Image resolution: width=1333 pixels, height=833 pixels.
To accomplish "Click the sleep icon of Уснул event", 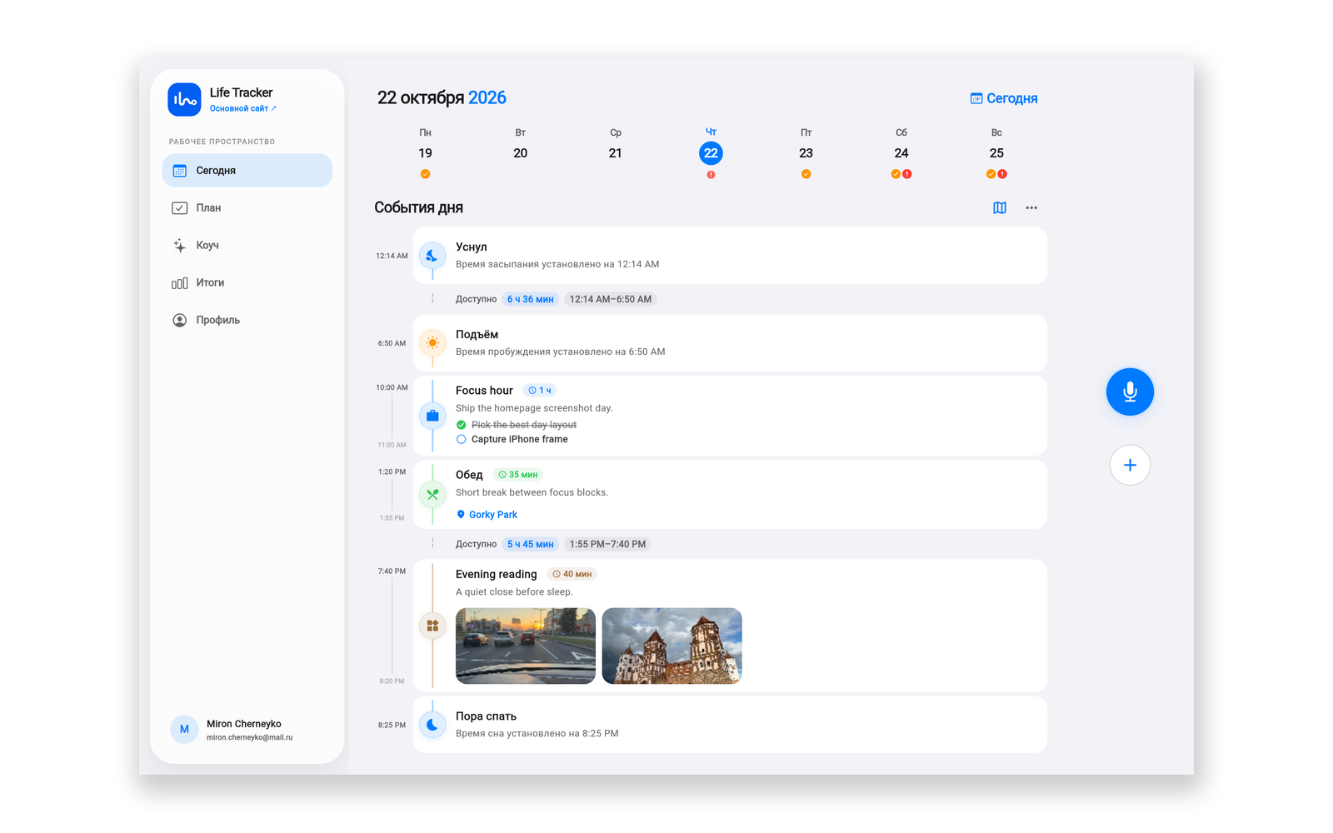I will pos(432,256).
